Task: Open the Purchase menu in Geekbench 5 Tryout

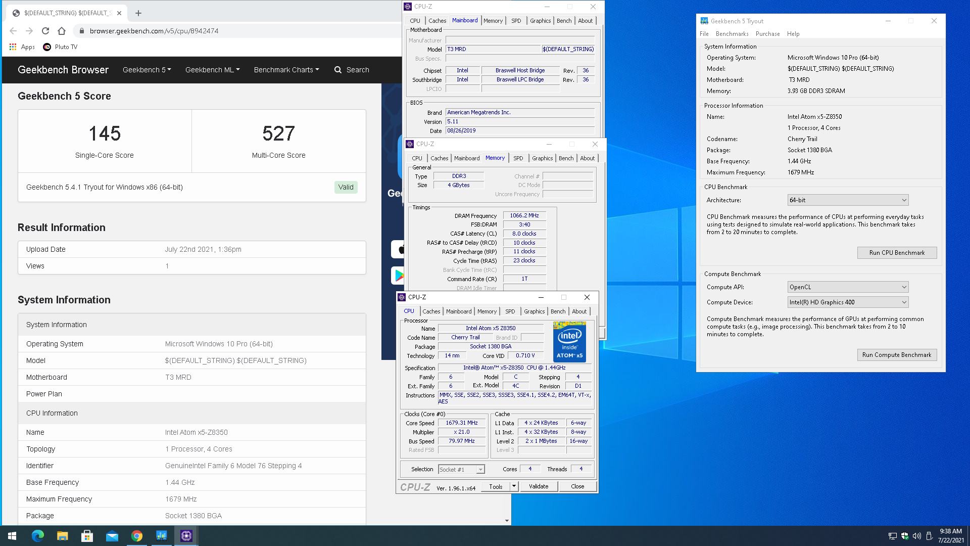Action: coord(767,34)
